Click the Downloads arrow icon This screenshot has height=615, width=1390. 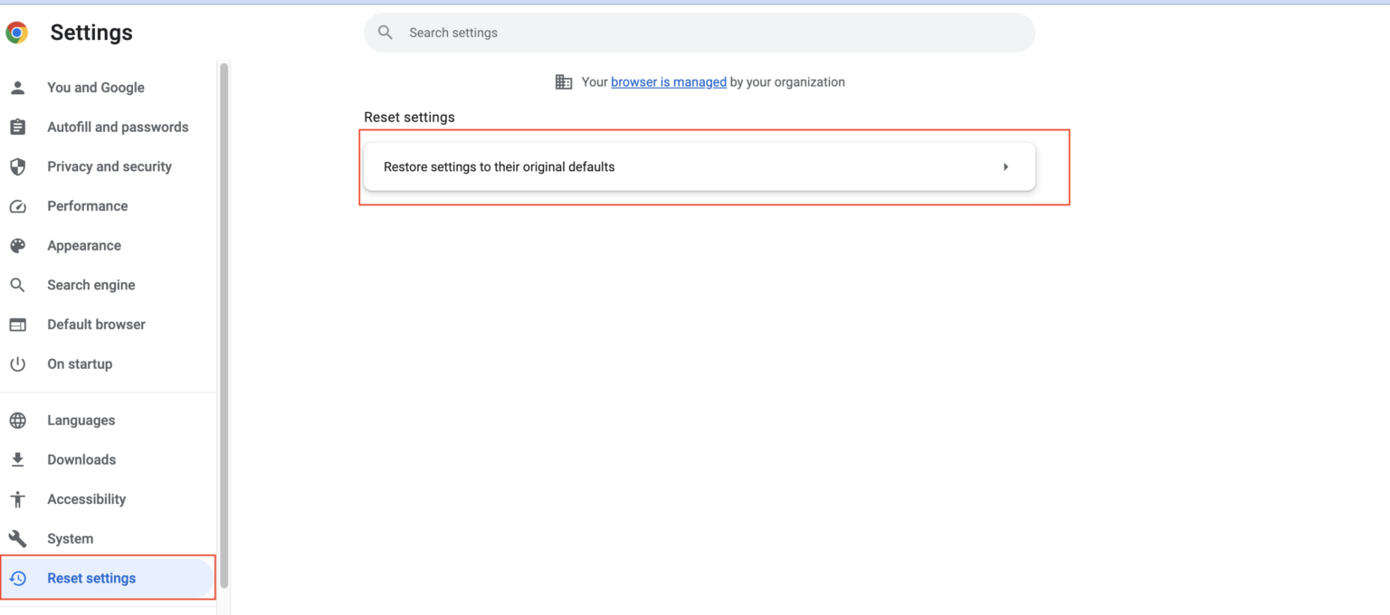(17, 460)
